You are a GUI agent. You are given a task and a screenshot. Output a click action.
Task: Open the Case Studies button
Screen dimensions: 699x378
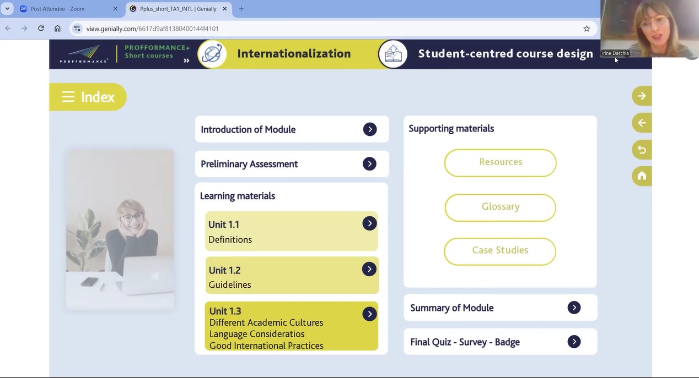500,250
